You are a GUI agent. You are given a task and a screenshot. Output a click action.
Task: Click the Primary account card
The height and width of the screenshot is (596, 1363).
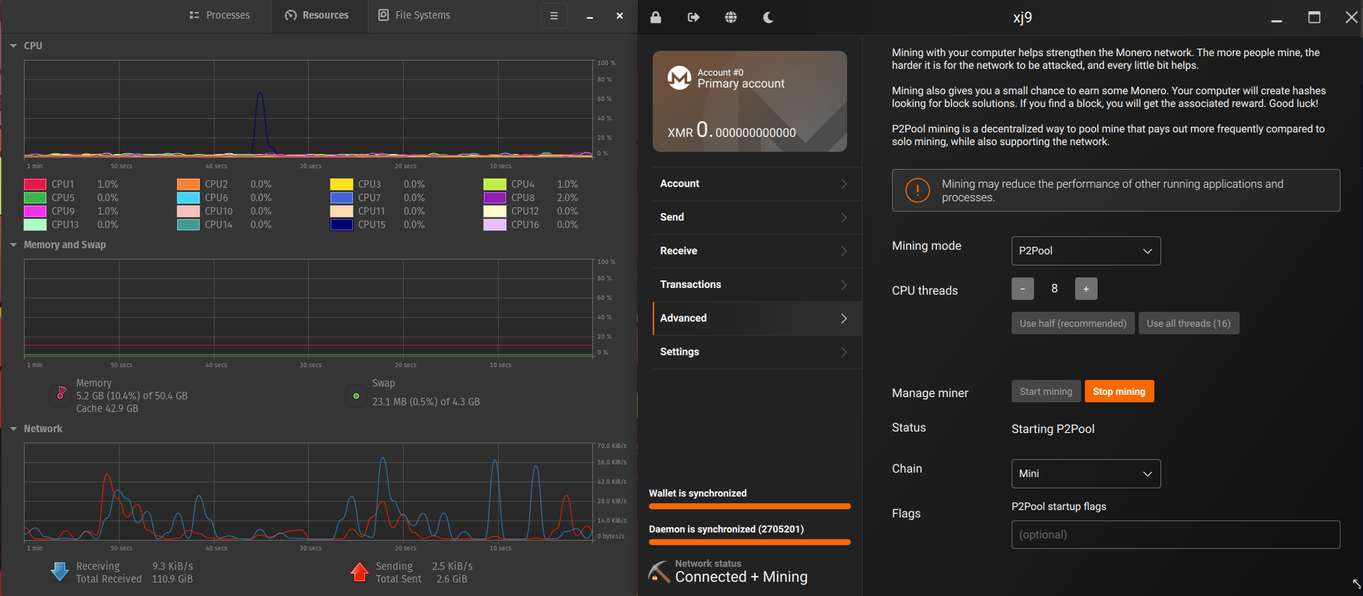click(x=750, y=101)
